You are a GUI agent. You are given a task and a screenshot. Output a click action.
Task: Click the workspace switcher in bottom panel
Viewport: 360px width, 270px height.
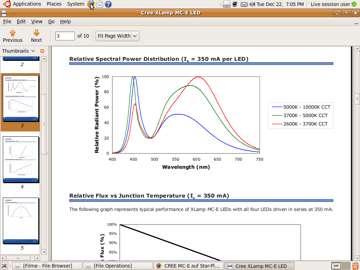[x=341, y=266]
